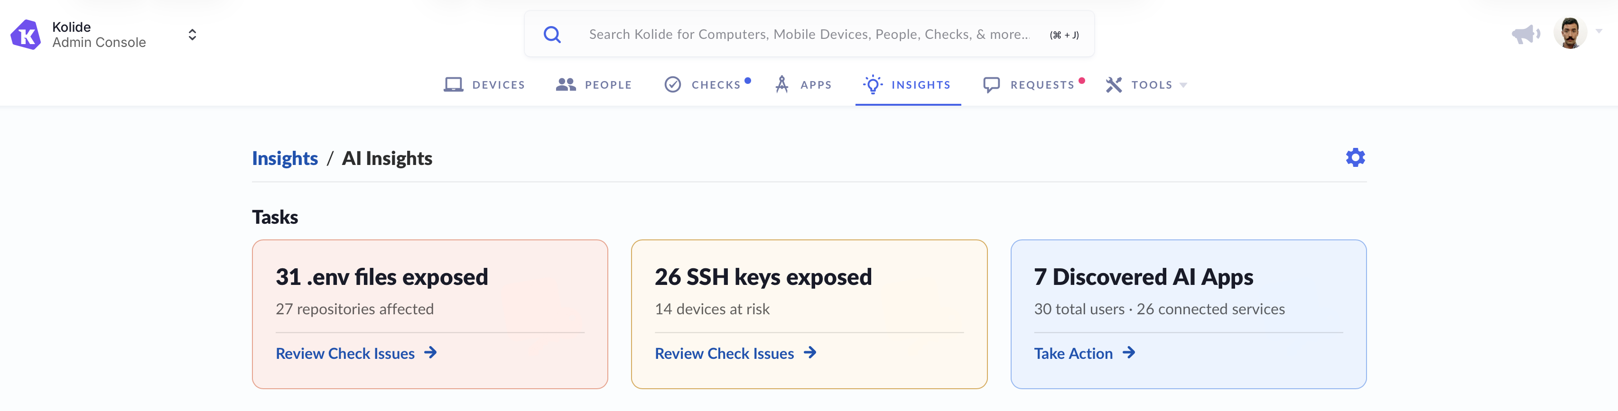Switch to the Insights tab
This screenshot has width=1618, height=411.
[x=920, y=85]
